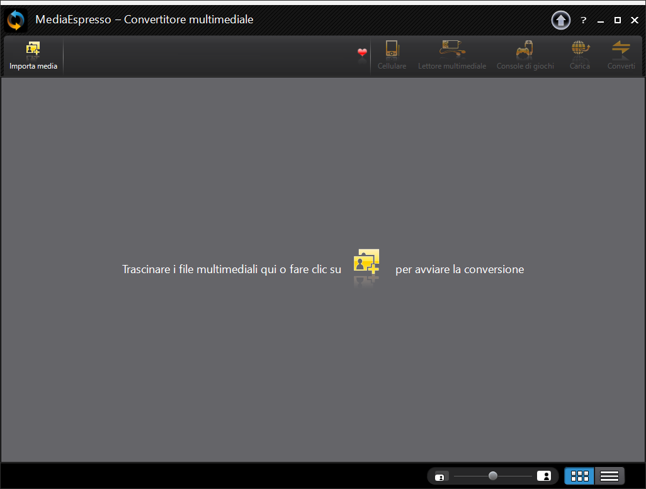The image size is (646, 489).
Task: Click the large thumbnail size icon
Action: tap(544, 476)
